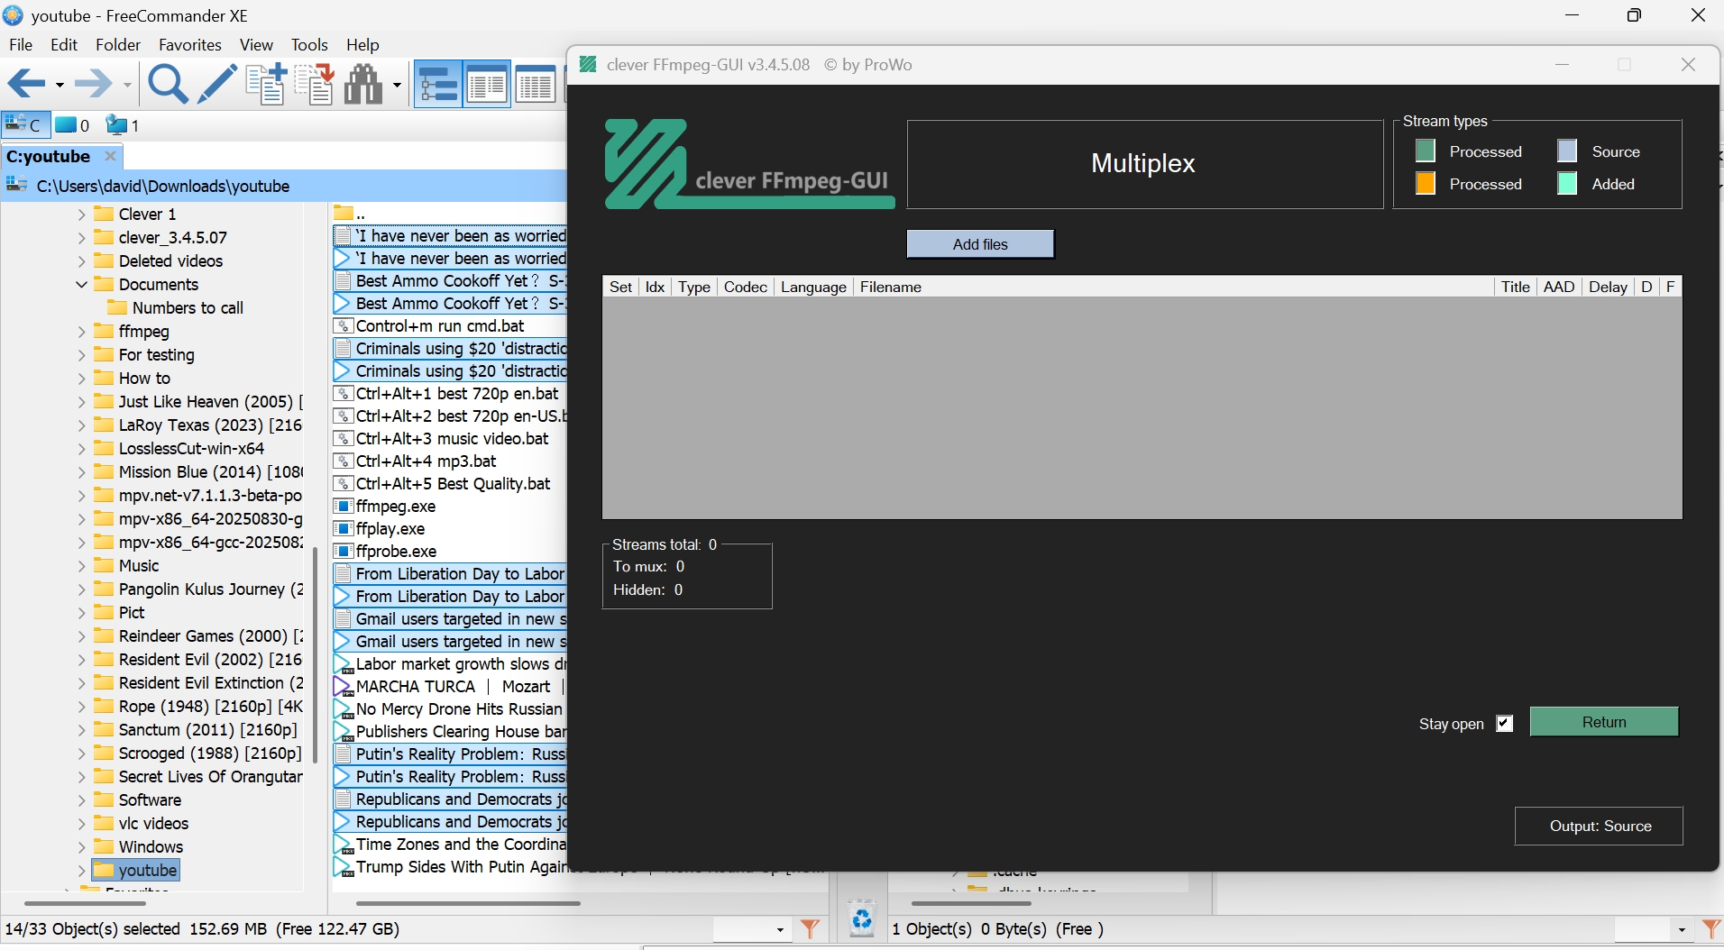The width and height of the screenshot is (1724, 950).
Task: Open the Tools menu
Action: 309,44
